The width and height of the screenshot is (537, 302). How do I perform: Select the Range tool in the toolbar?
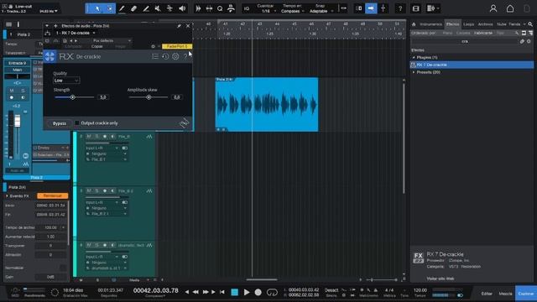[110, 8]
